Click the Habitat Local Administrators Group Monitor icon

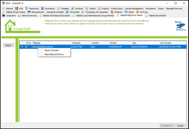[x=73, y=15]
